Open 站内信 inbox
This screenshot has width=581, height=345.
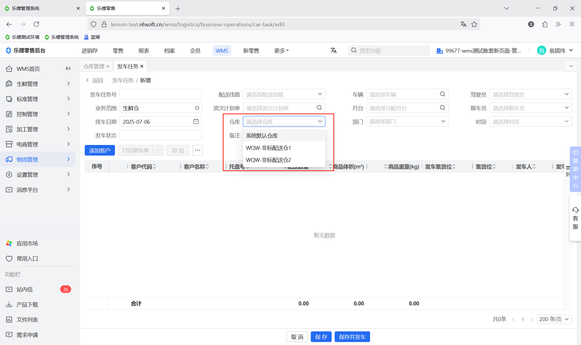(38, 289)
